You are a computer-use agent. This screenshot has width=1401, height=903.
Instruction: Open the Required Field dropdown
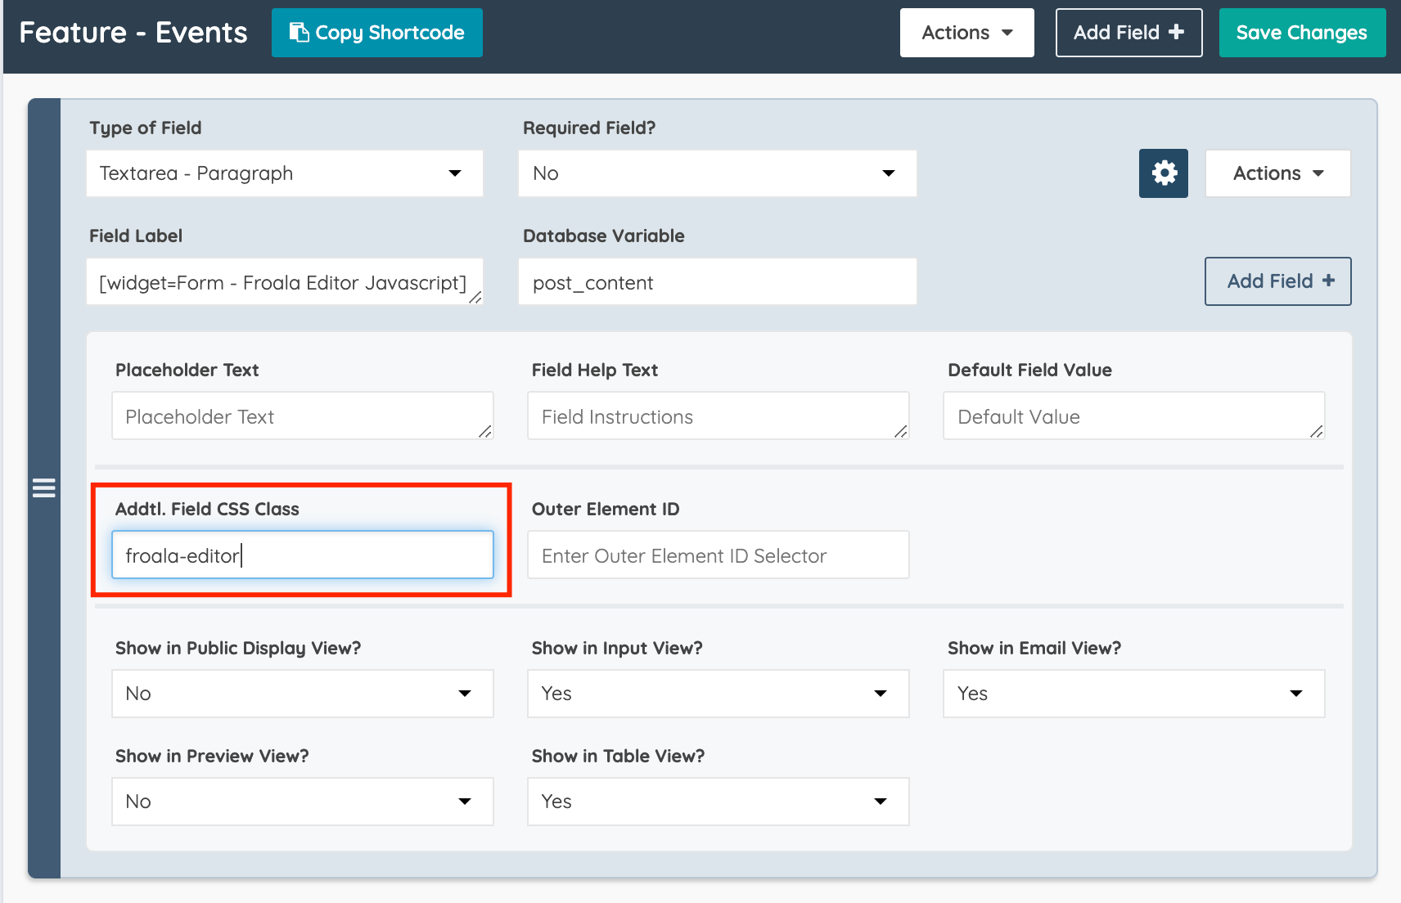pos(716,173)
